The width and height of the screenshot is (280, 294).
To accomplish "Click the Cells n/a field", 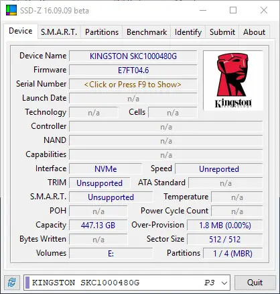I will [173, 113].
